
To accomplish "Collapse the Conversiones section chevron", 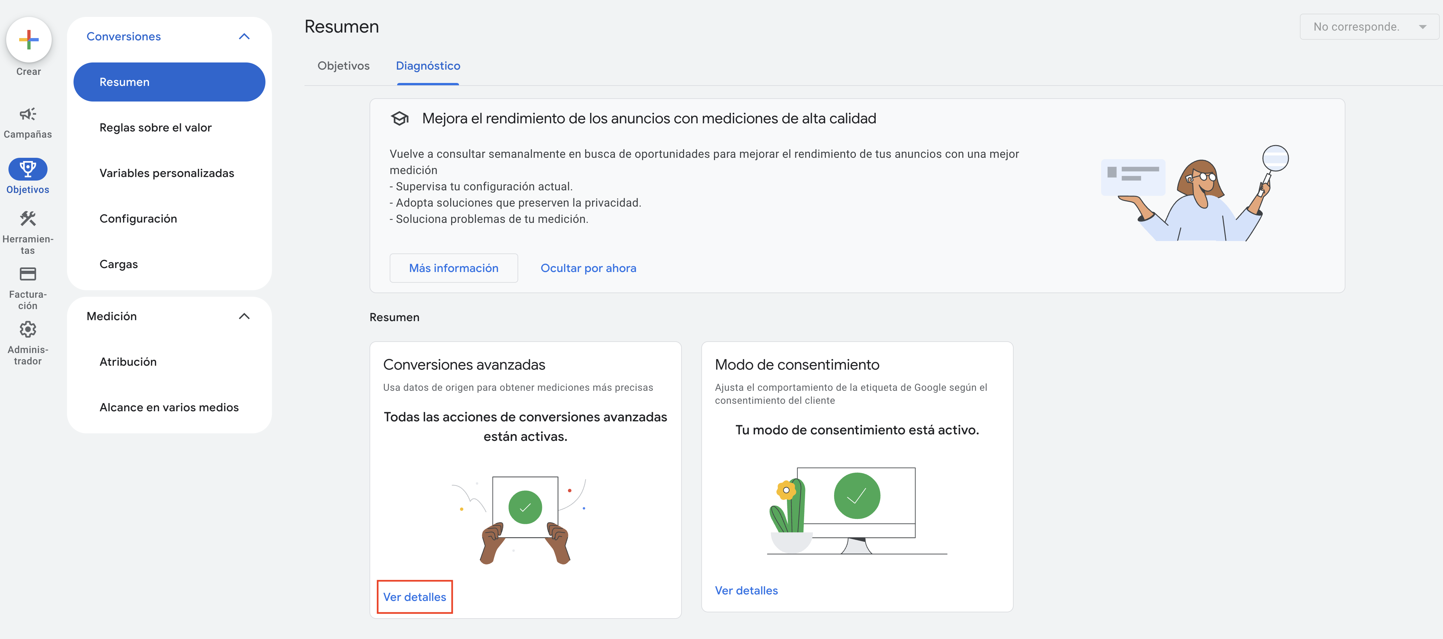I will pyautogui.click(x=244, y=36).
